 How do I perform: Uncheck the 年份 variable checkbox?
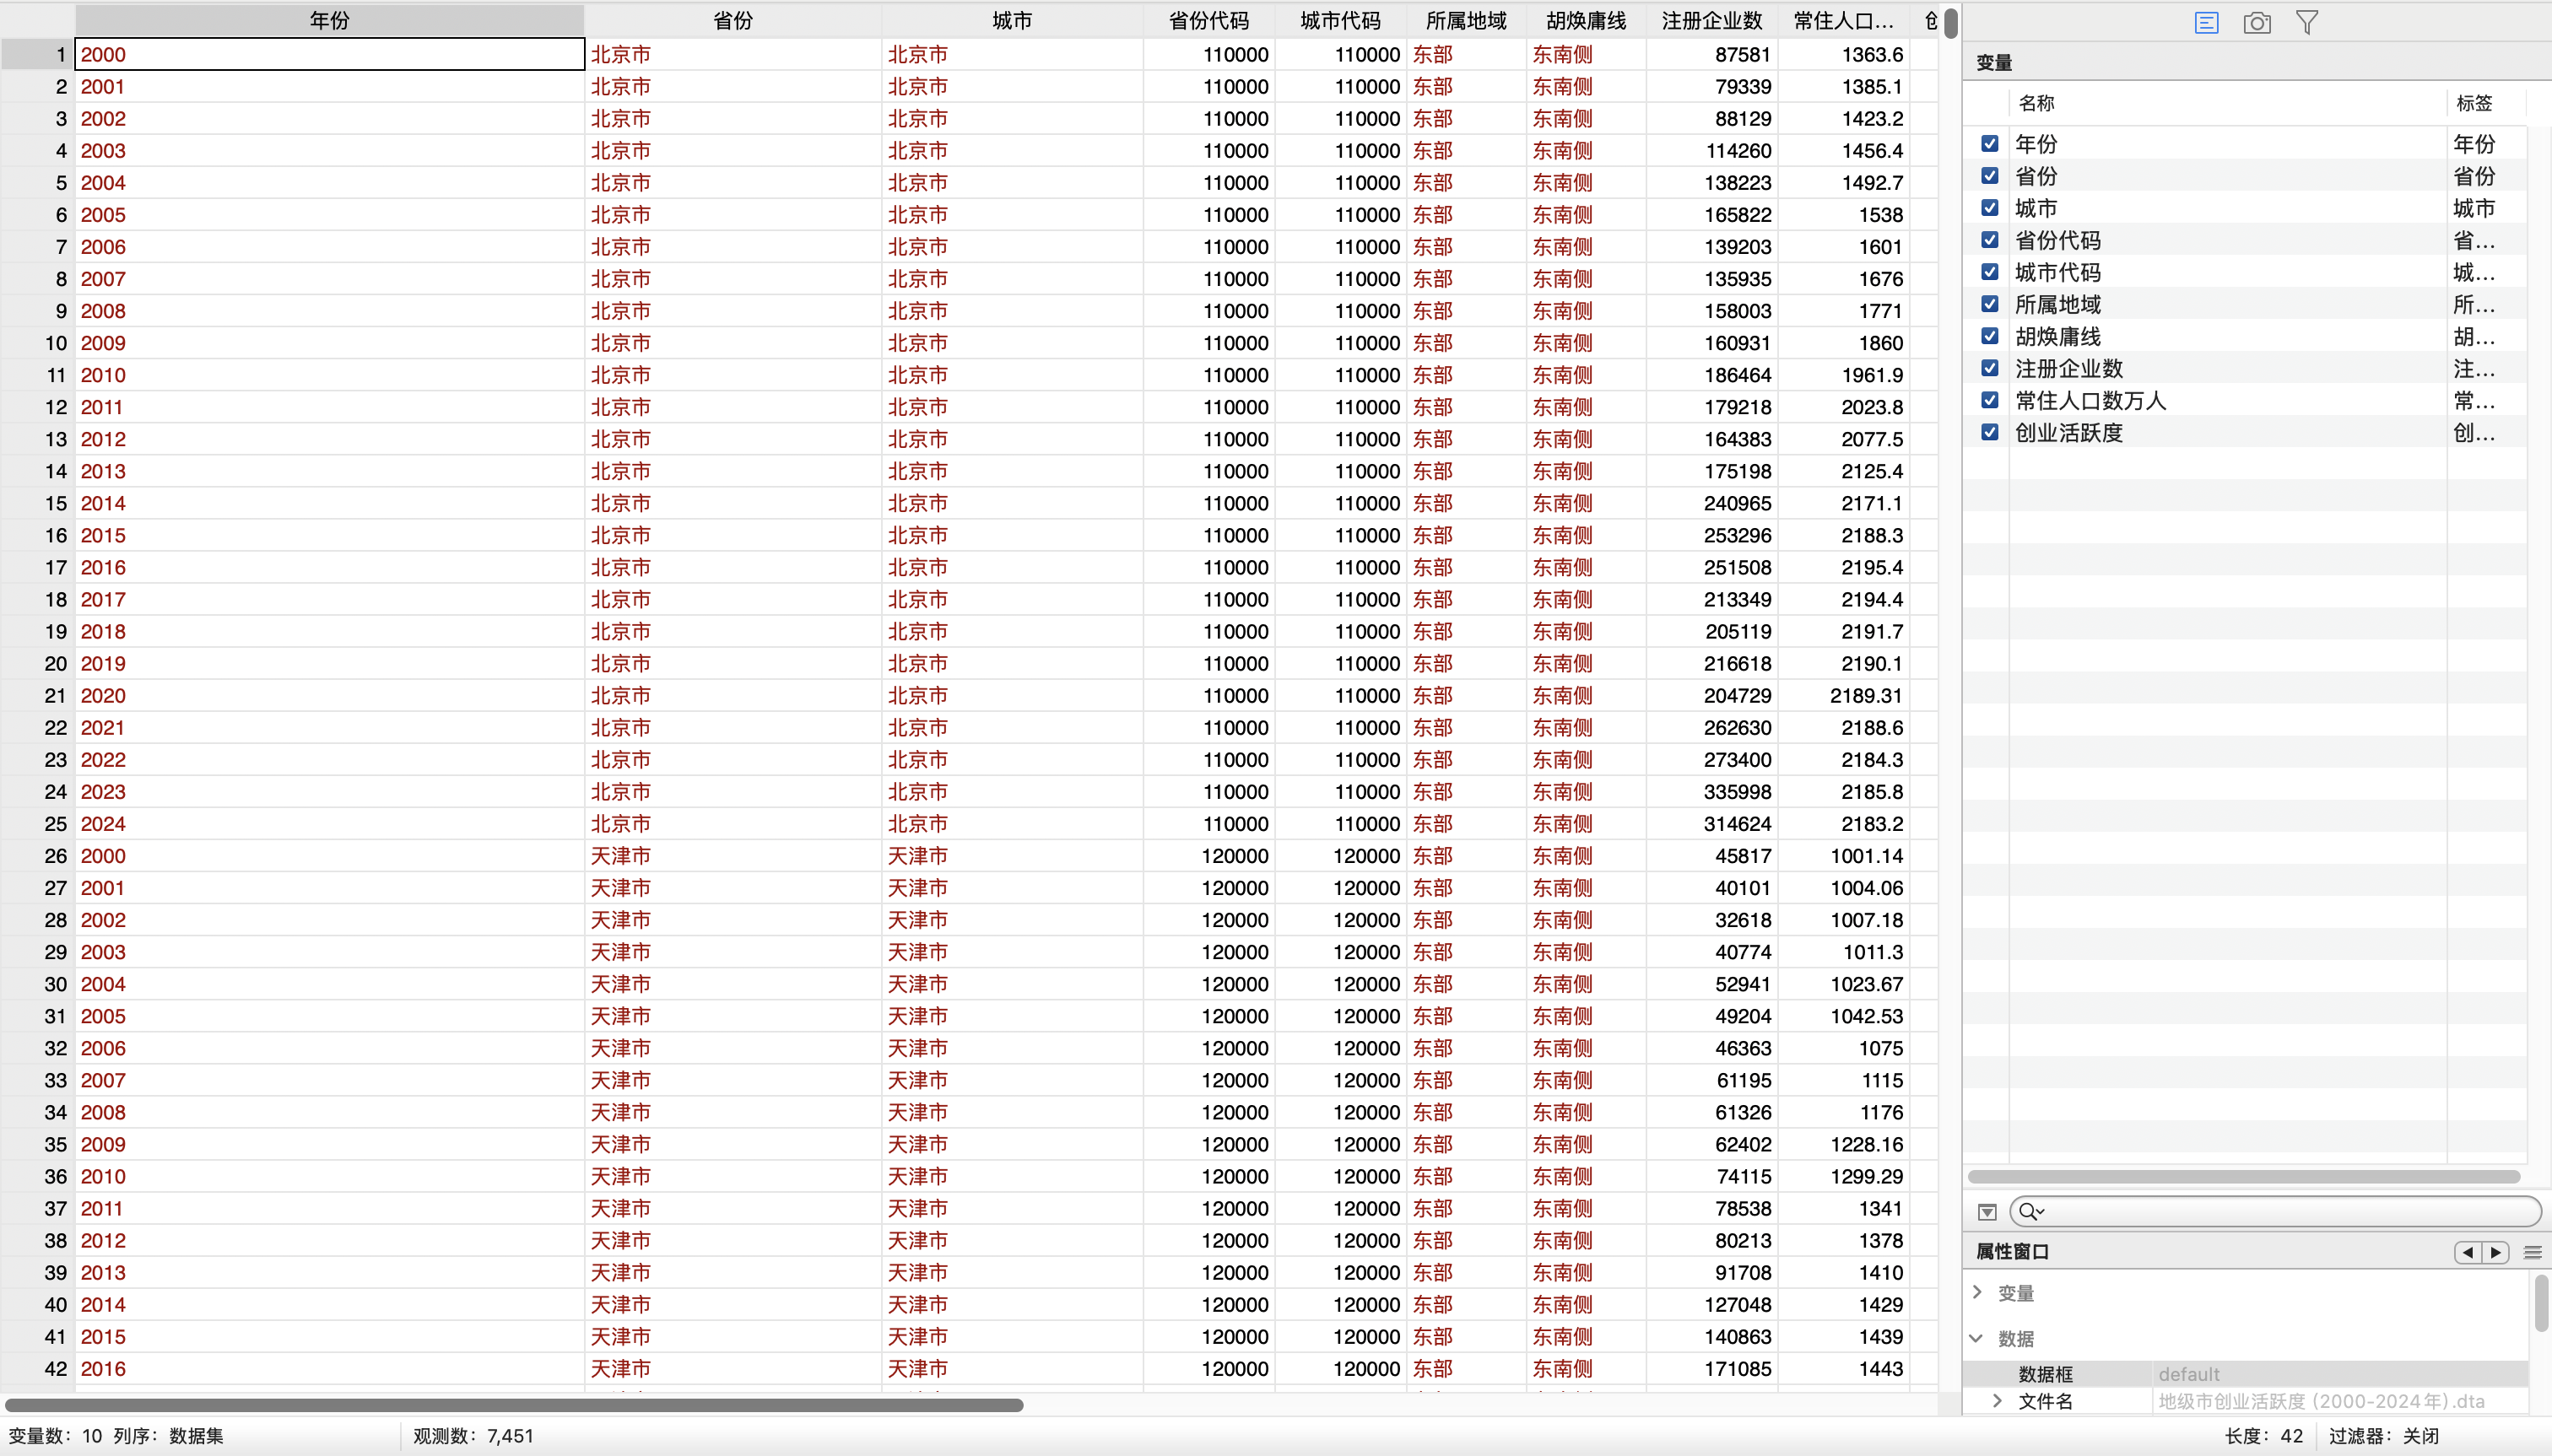point(1990,144)
